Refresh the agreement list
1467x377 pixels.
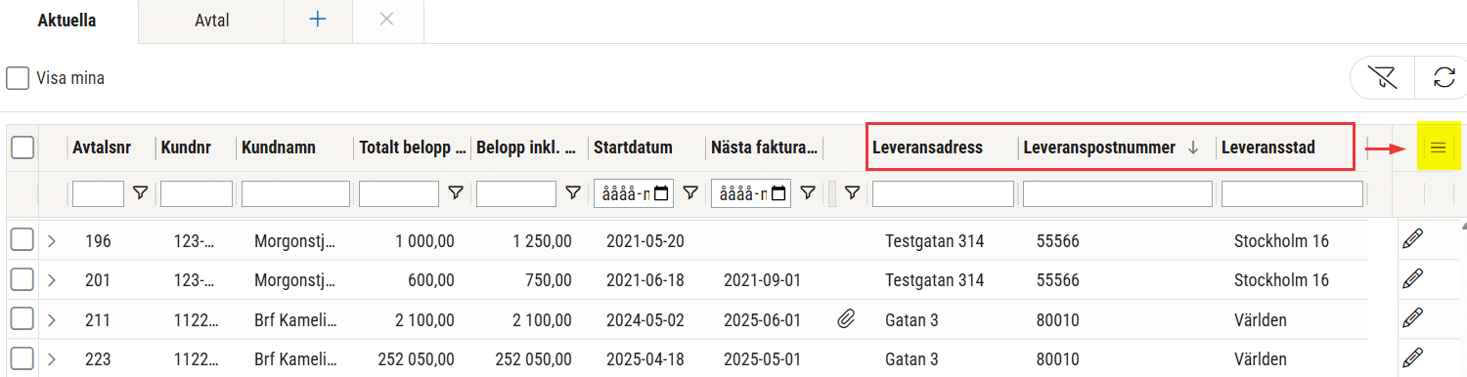[1444, 78]
